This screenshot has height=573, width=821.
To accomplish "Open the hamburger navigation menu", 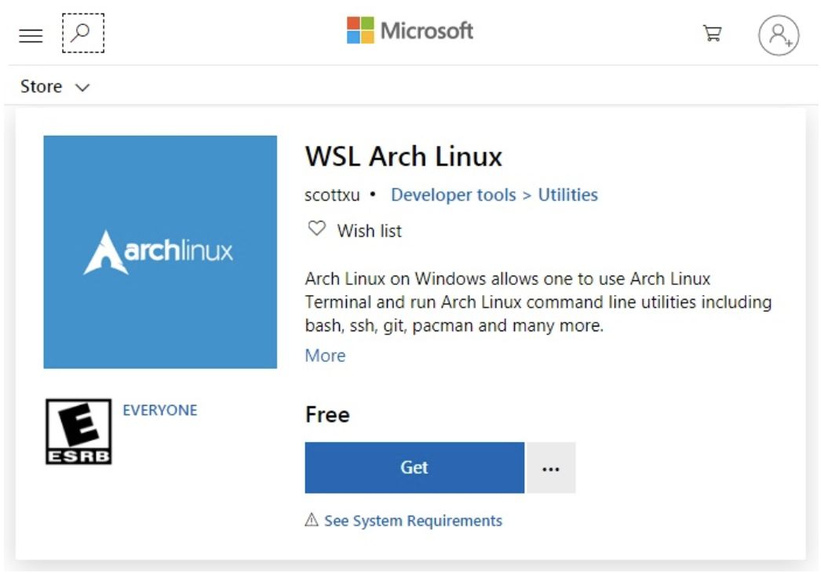I will pos(31,35).
